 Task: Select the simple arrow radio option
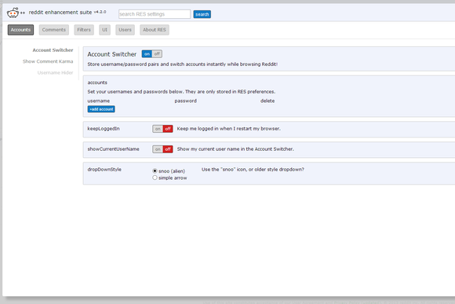155,178
